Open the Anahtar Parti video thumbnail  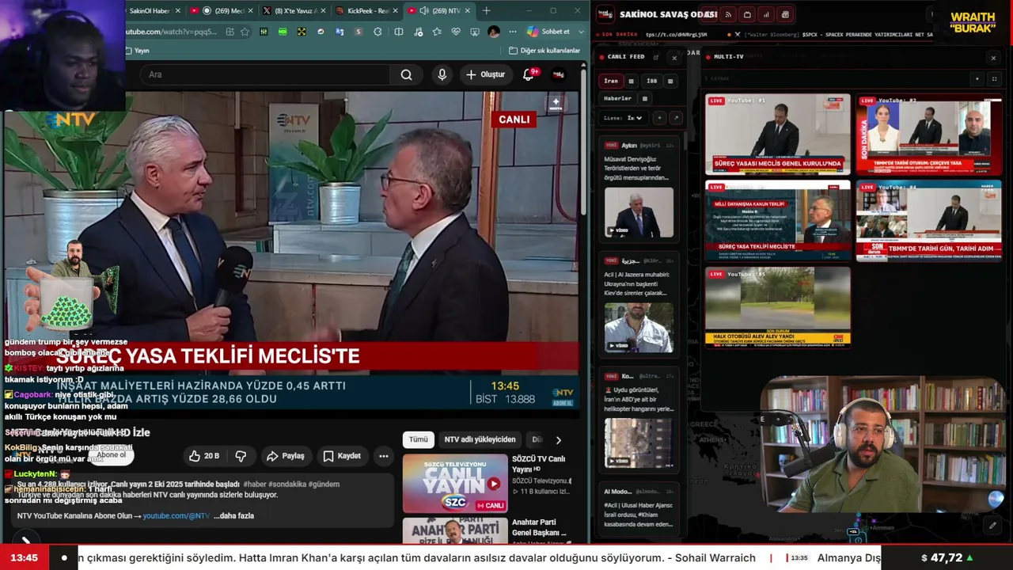pyautogui.click(x=455, y=530)
